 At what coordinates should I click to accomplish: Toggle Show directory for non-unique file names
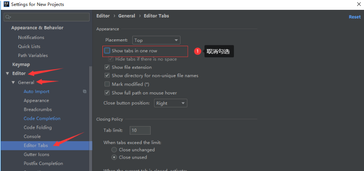click(107, 76)
